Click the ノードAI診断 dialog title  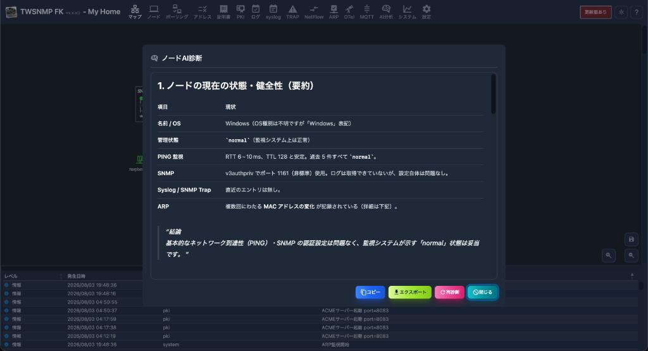click(182, 58)
